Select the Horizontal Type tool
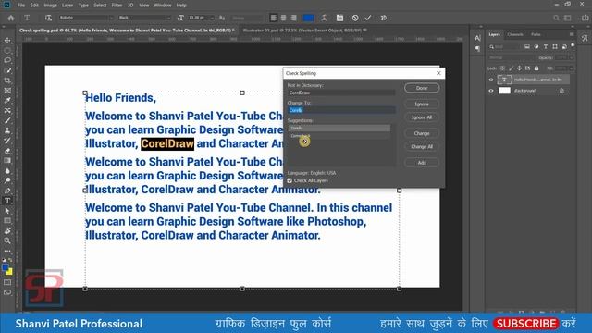The width and height of the screenshot is (592, 333). click(x=7, y=201)
